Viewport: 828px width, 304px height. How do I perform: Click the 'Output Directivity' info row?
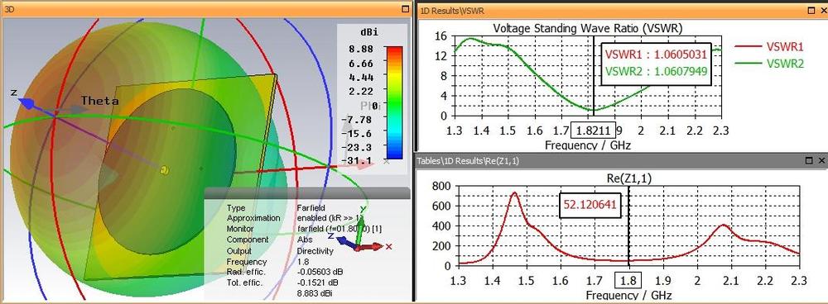pyautogui.click(x=280, y=251)
